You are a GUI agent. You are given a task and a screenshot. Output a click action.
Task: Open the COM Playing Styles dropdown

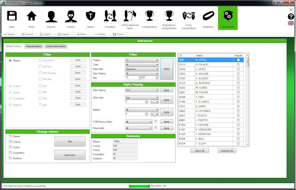coord(139,122)
